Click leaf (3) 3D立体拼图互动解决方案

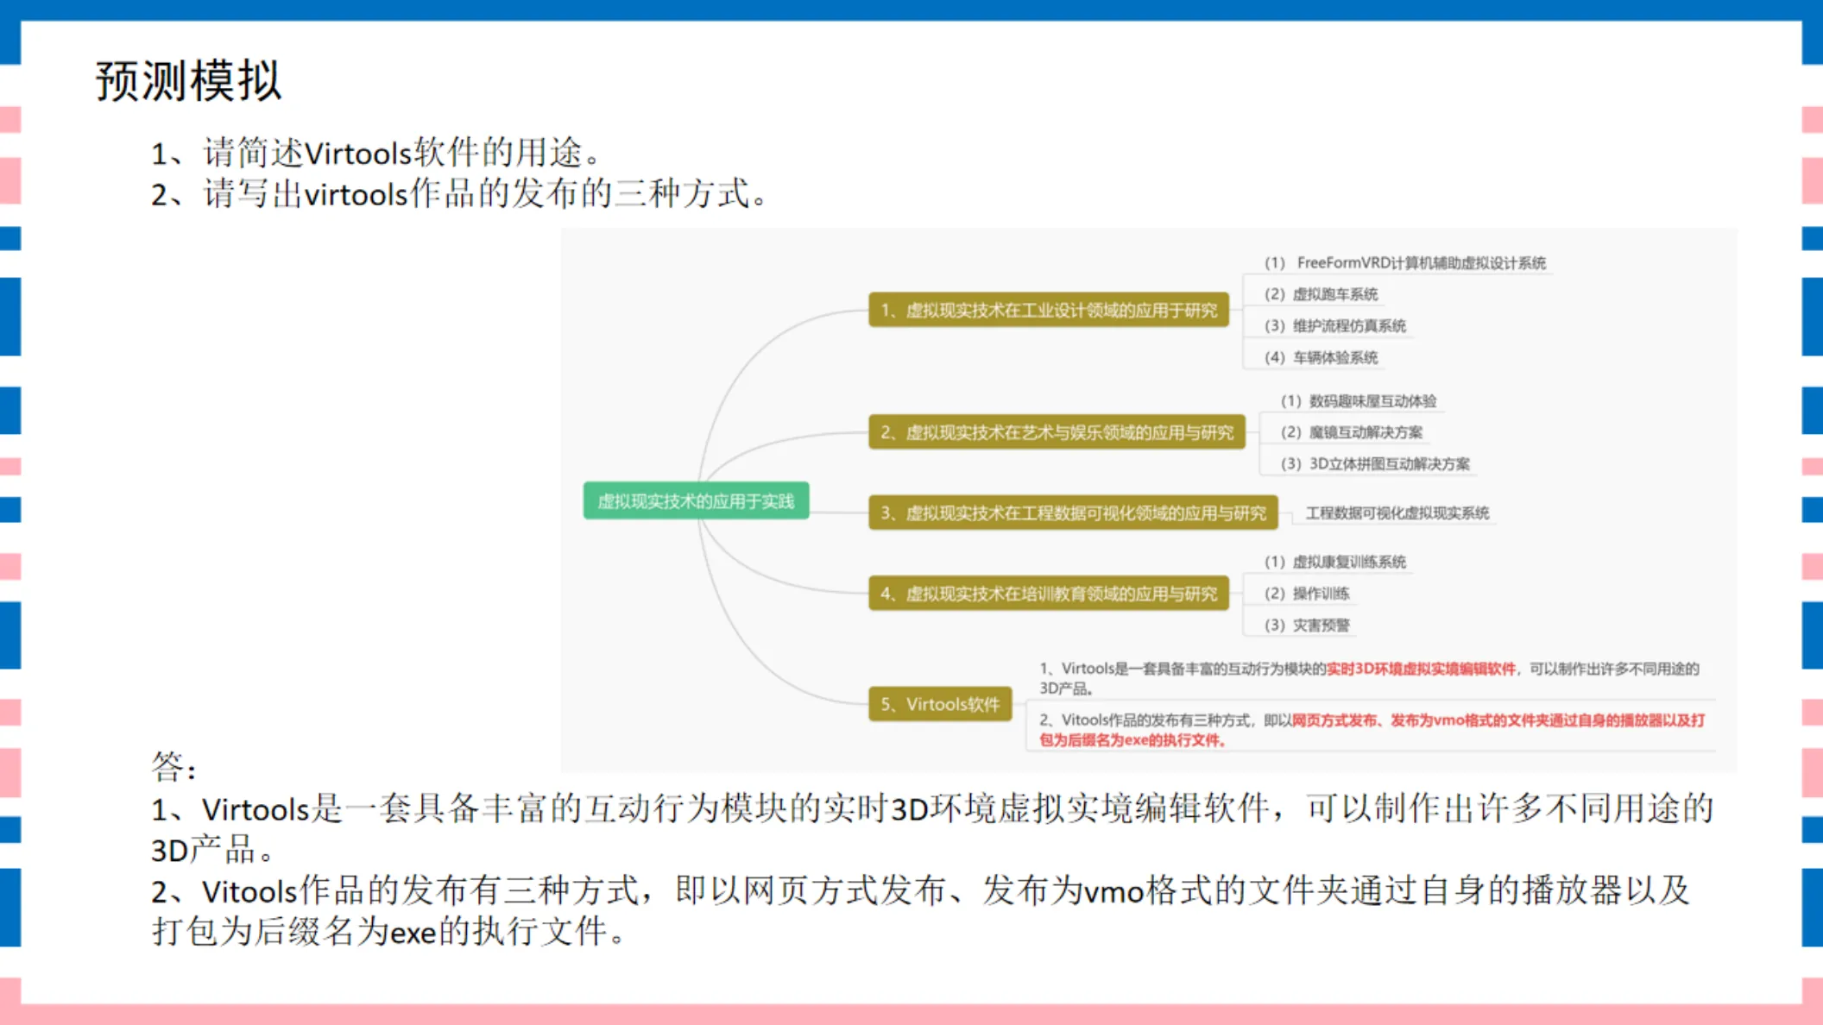(x=1375, y=463)
